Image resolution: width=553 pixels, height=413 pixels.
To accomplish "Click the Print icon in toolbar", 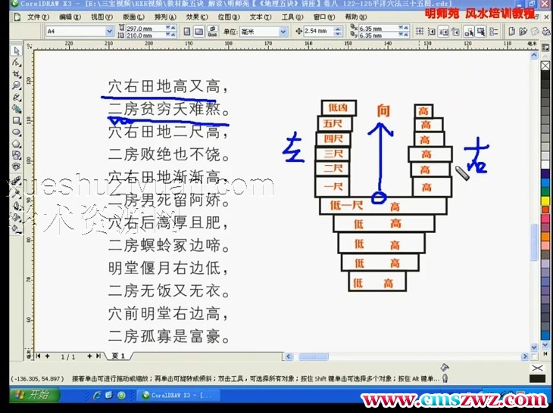I will pos(546,31).
